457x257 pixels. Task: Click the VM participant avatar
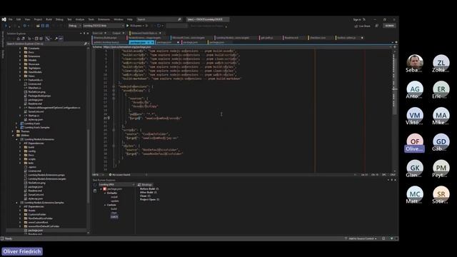click(415, 115)
